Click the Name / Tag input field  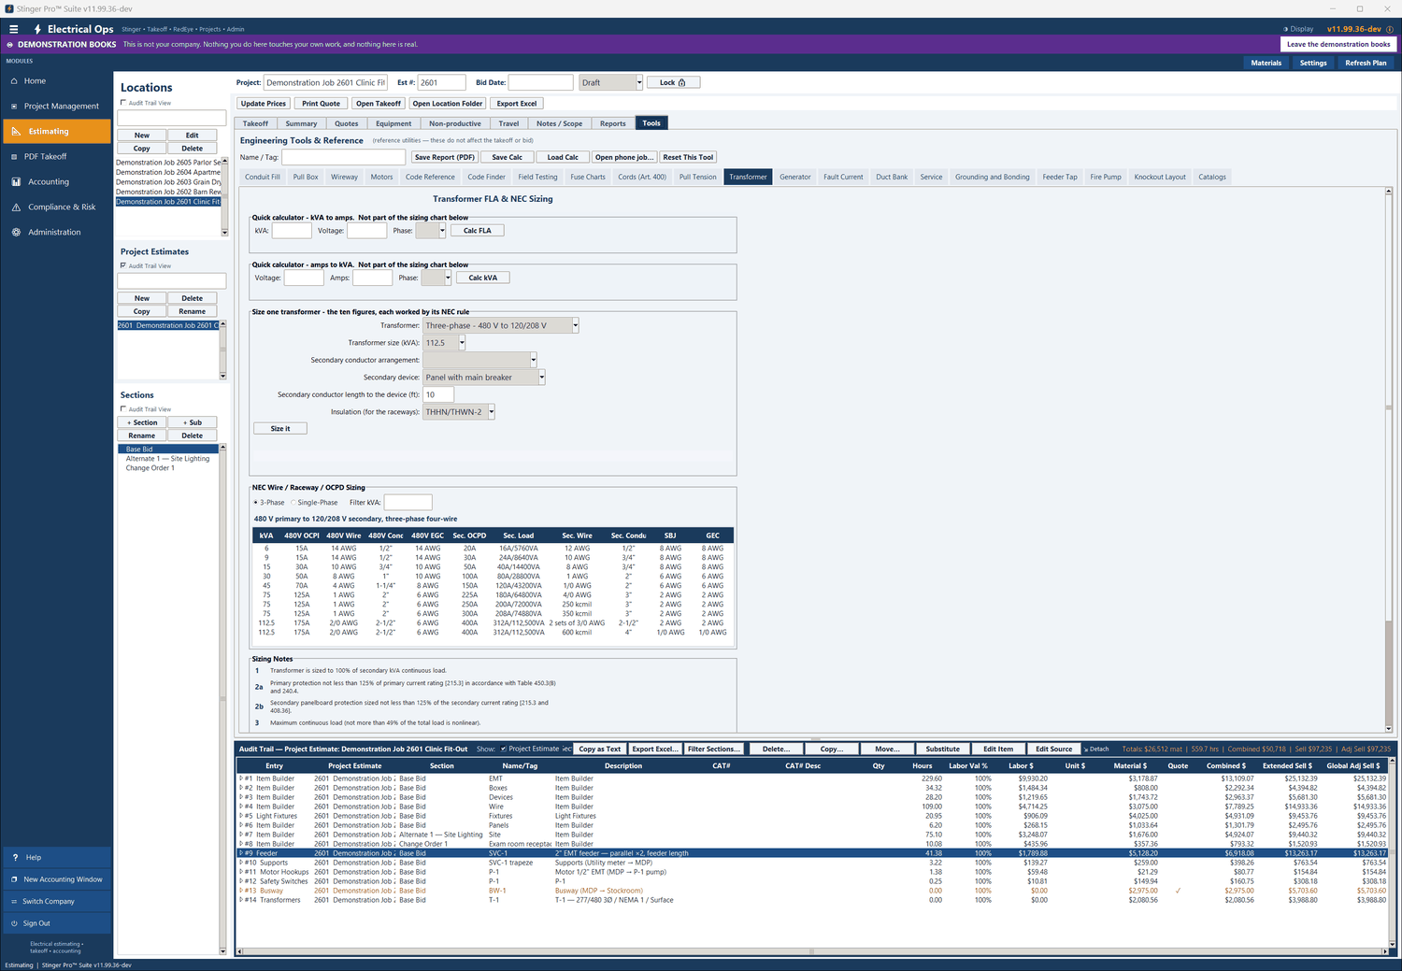tap(344, 157)
